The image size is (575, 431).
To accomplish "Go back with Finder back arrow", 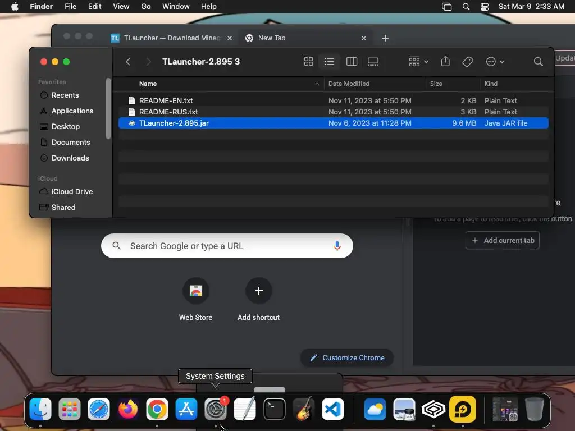I will 128,62.
